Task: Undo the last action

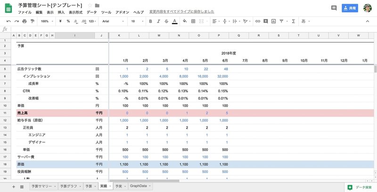Action: tap(8, 21)
